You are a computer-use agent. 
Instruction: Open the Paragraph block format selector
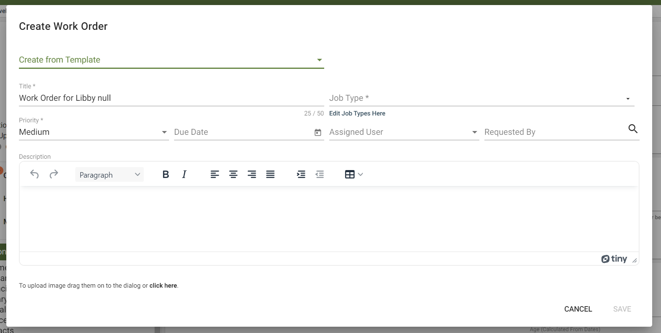(109, 175)
